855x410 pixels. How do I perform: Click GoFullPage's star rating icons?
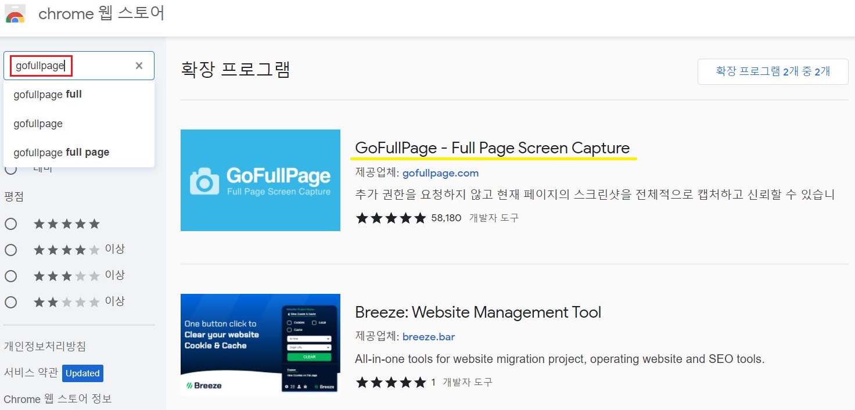391,218
